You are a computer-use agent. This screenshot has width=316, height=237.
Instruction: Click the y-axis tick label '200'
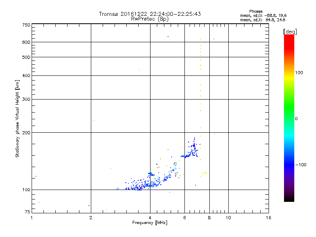click(26, 133)
